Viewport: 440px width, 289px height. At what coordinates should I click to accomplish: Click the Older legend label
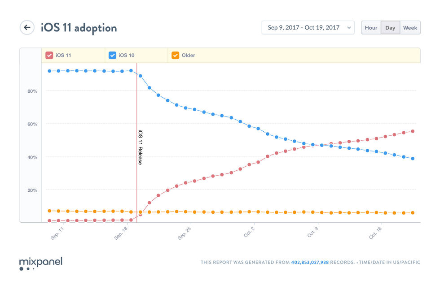coord(188,56)
